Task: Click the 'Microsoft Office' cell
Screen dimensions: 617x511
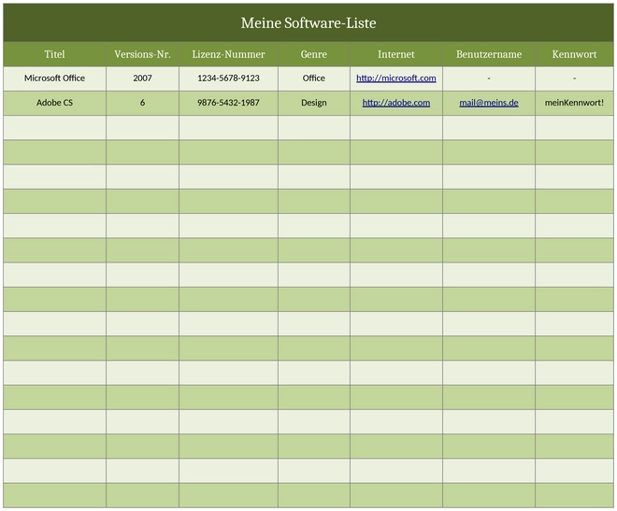Action: [55, 78]
